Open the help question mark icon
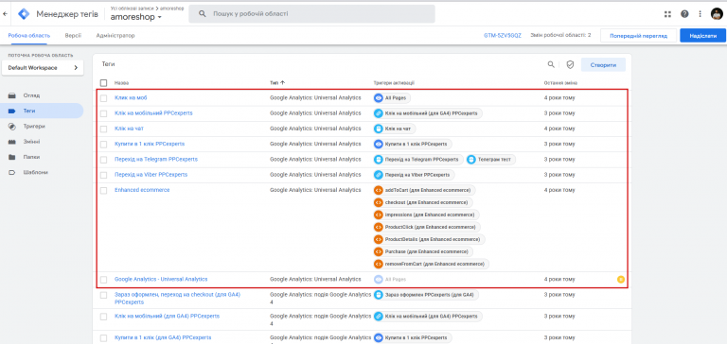 coord(684,14)
